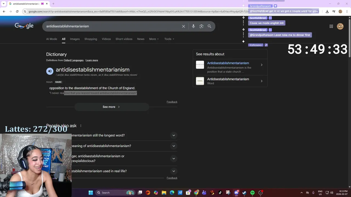
Task: Click Feedback under People also ask
Action: coord(172,178)
